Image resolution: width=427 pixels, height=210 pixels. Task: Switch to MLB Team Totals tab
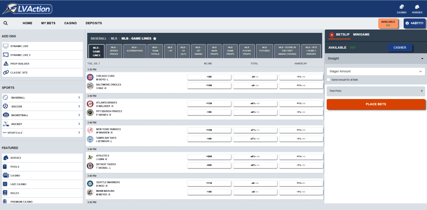(155, 51)
